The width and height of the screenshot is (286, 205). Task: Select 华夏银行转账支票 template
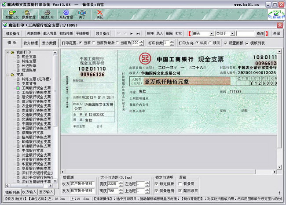[36, 169]
